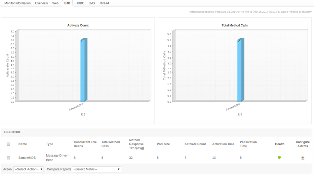Switch to the JDBC tab
This screenshot has height=175, width=314.
pos(80,3)
